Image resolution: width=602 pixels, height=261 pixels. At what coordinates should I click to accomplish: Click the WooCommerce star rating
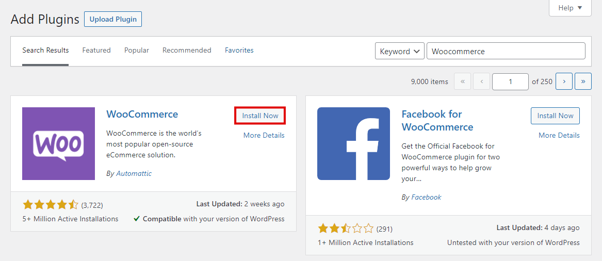(50, 205)
